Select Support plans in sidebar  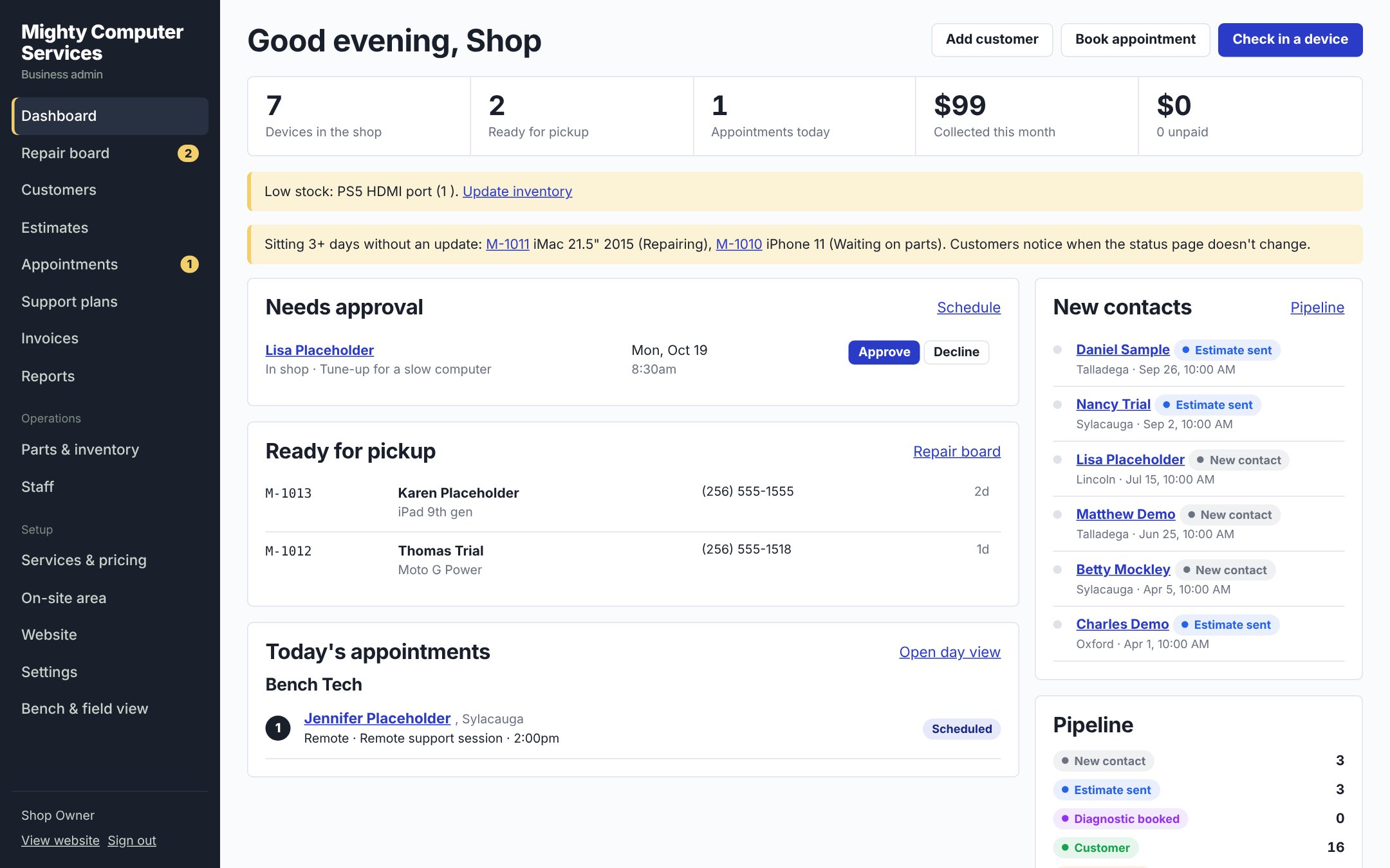(110, 302)
